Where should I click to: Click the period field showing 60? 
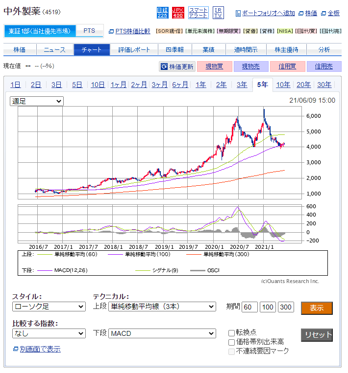pos(250,307)
